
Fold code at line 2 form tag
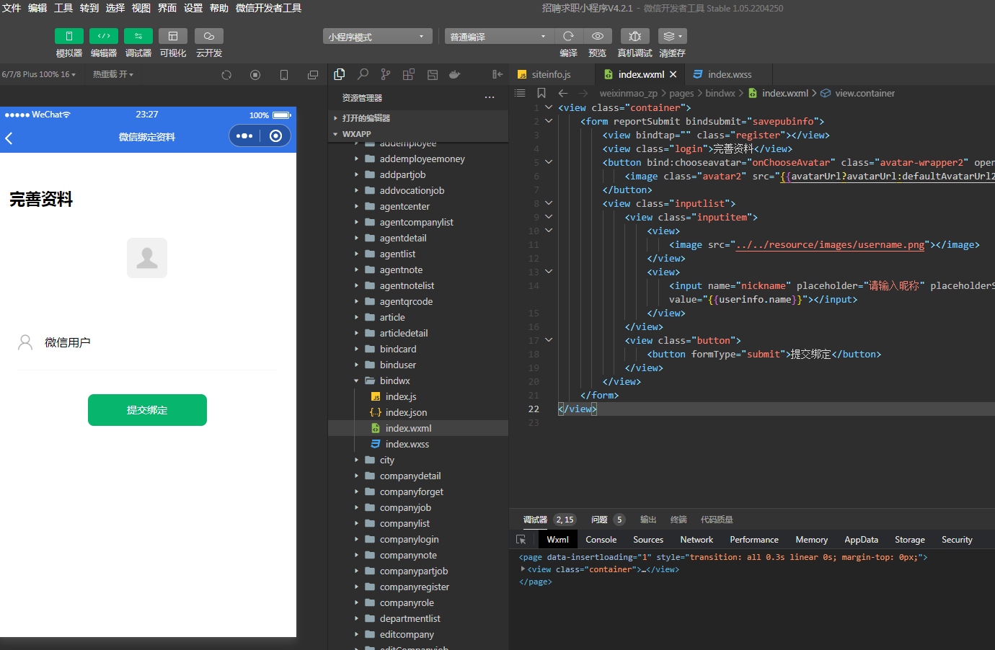(x=549, y=121)
